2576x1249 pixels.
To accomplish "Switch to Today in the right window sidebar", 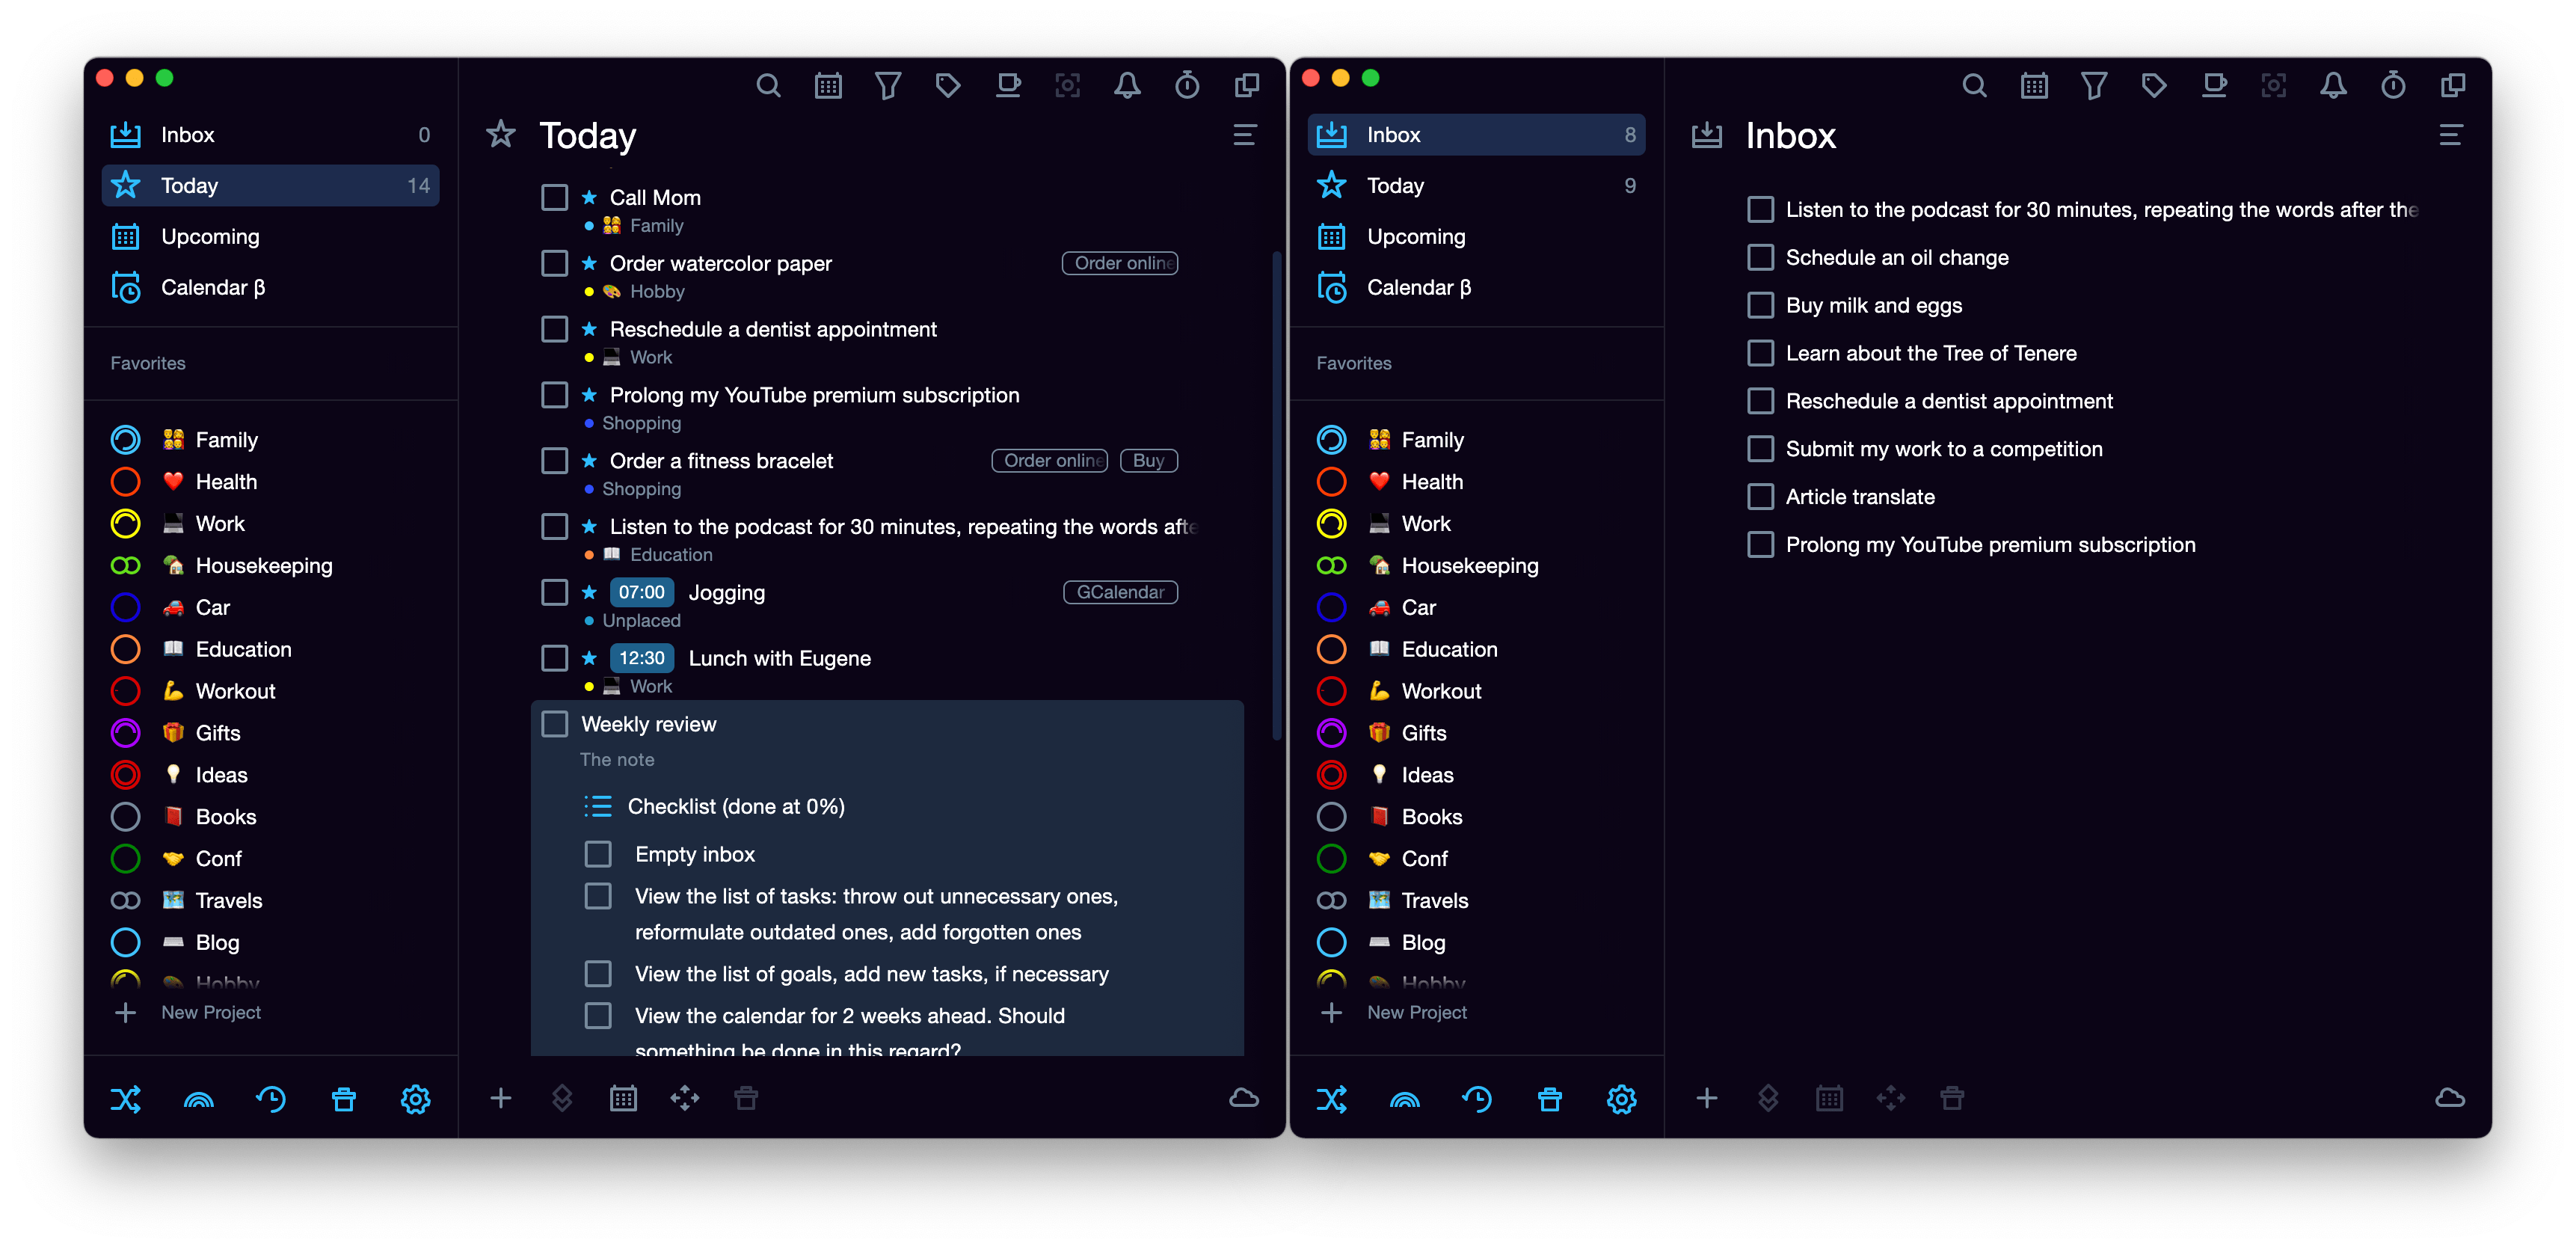I will point(1395,186).
